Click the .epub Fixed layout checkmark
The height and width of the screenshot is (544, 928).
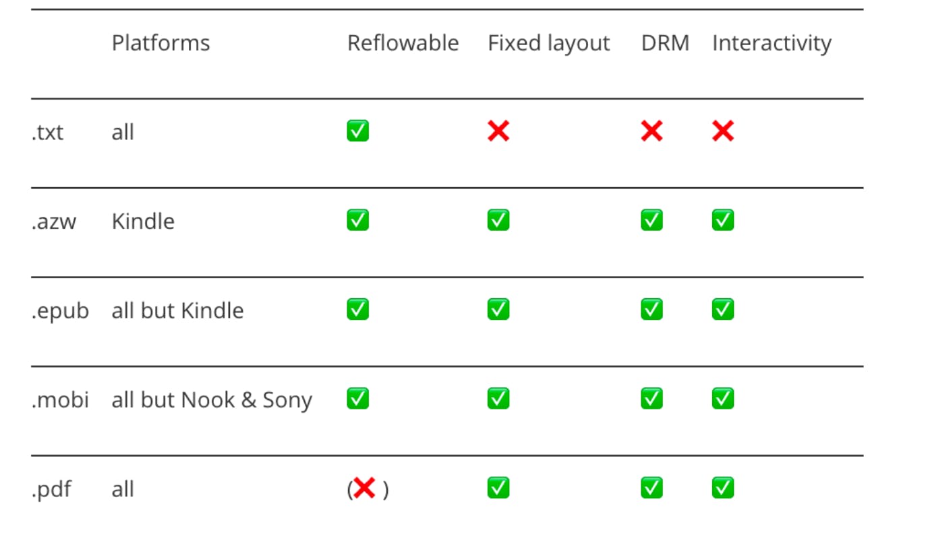coord(498,309)
